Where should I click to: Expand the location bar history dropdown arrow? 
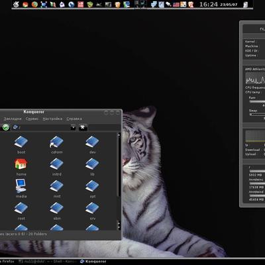pos(73,127)
